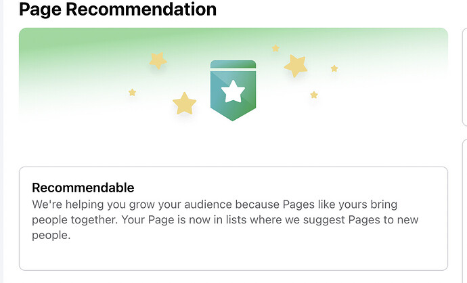Screen dimensions: 467x283
Task: Click the upper right panel edge
Action: click(464, 77)
